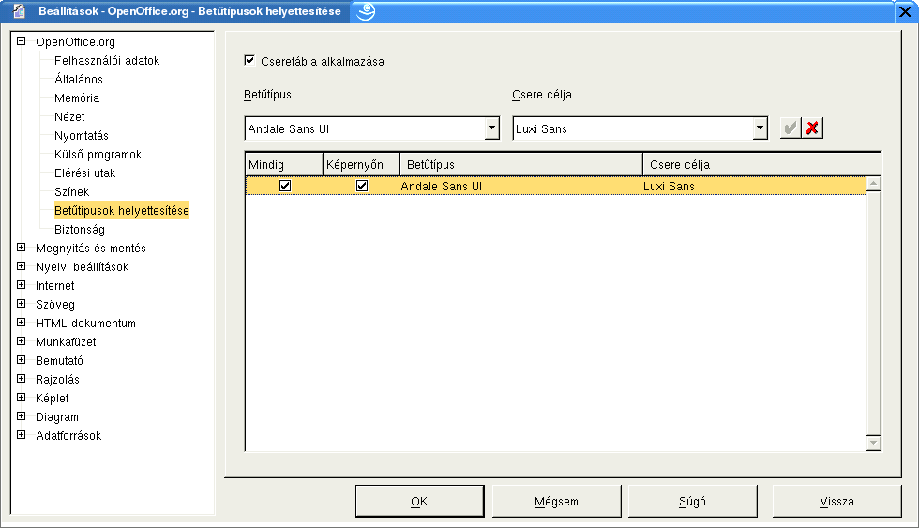Select Adatforrások tree label

point(68,435)
